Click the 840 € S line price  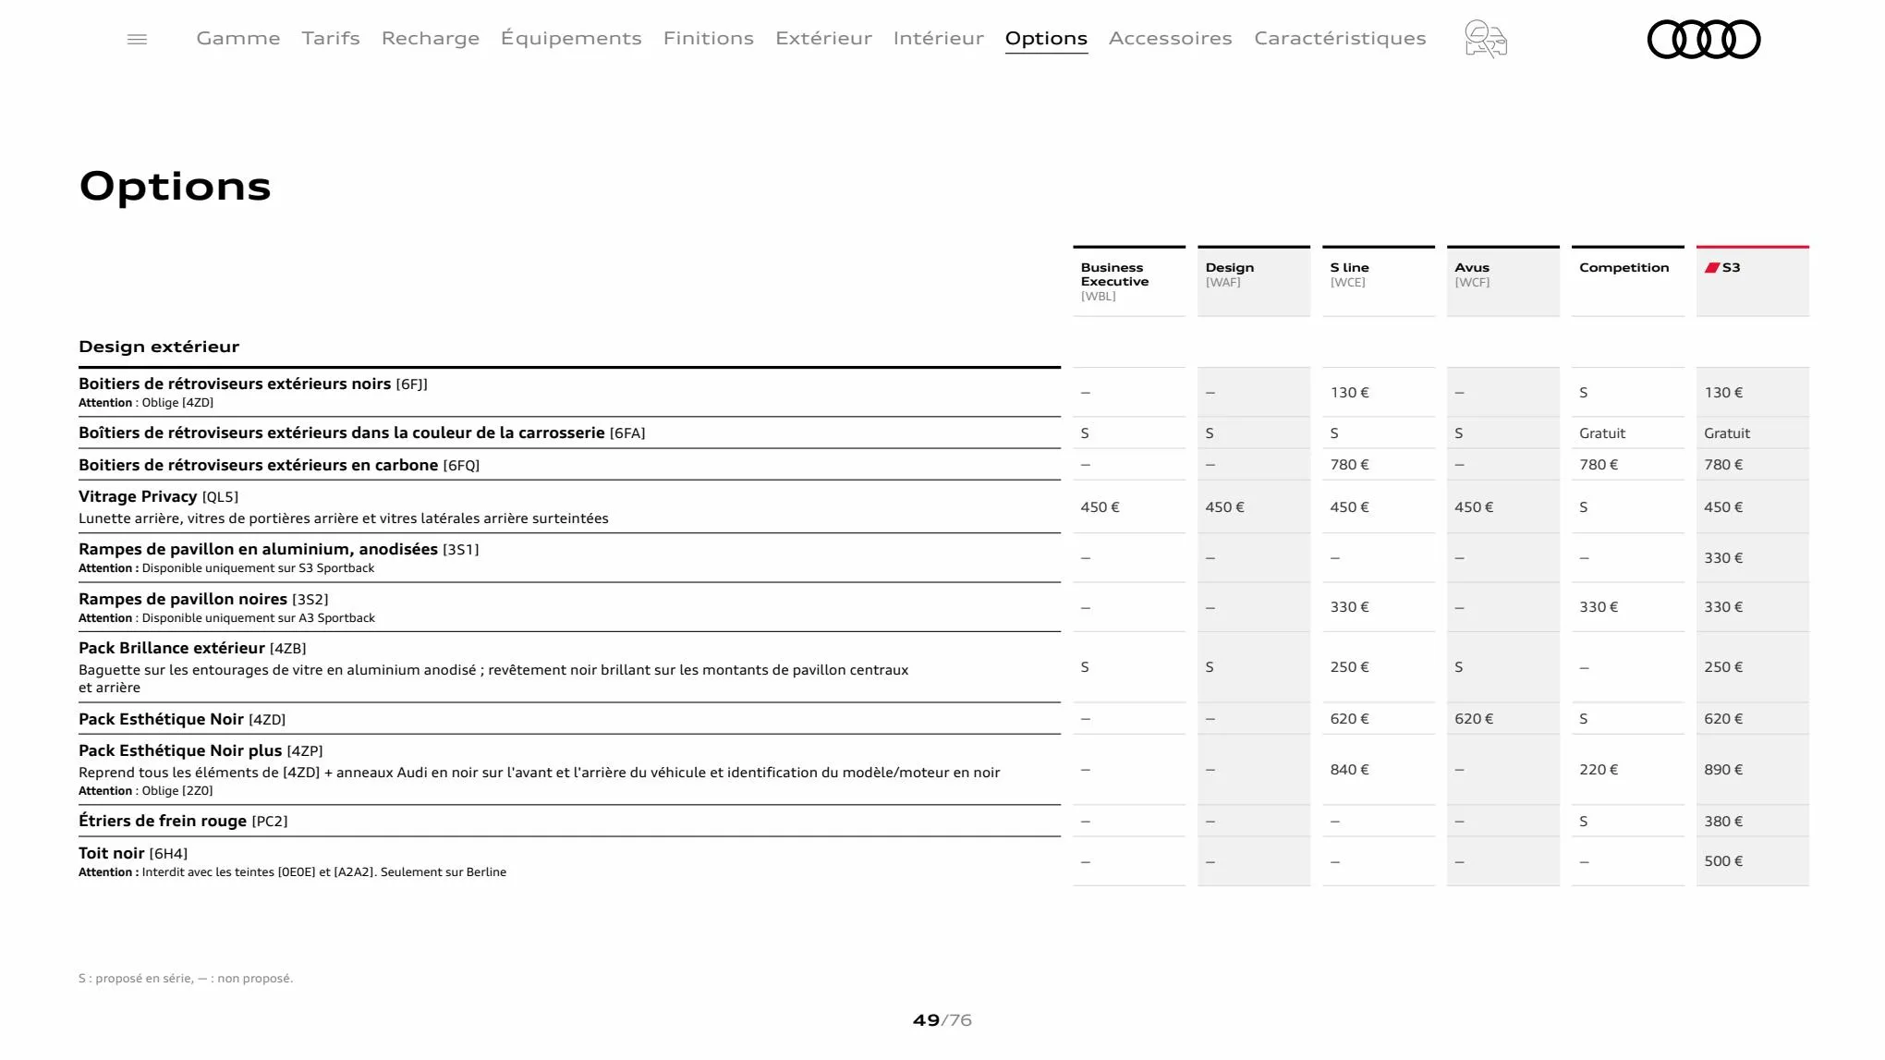coord(1349,770)
